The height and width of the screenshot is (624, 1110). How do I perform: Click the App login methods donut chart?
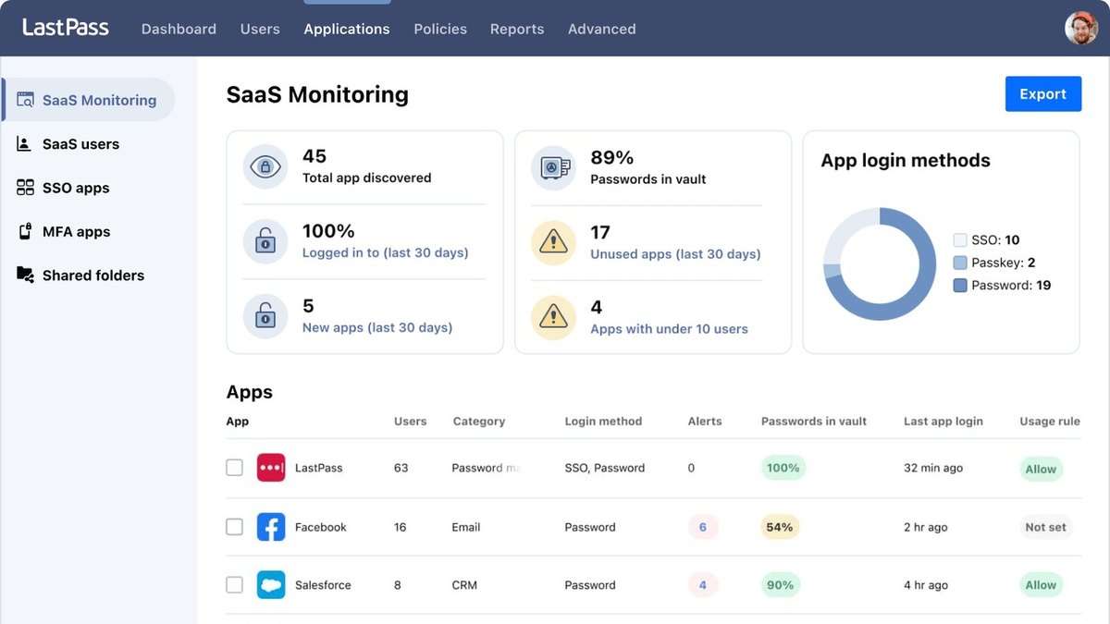pos(880,264)
